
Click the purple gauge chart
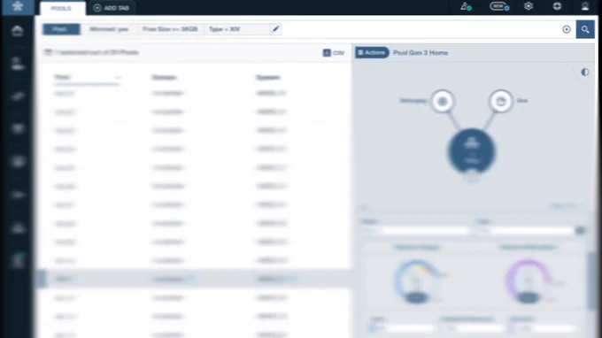point(529,281)
